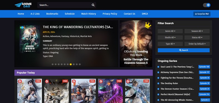The image size is (219, 103).
Task: Click the flame icon on the fifth popular card
Action: [128, 81]
